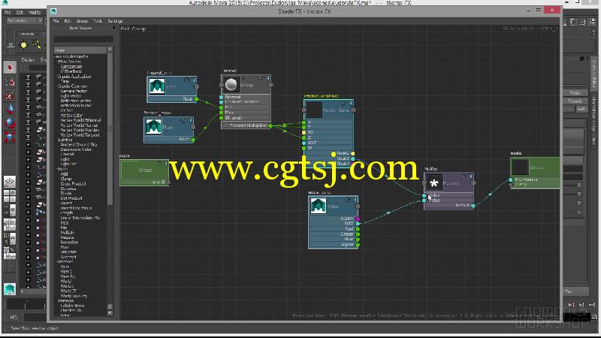Screen dimensions: 601x338
Task: Toggle preview icon on Vector Construct node
Action: coord(344,103)
